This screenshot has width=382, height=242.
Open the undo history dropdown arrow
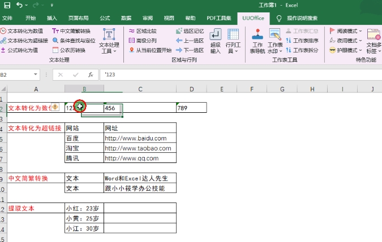(26, 5)
